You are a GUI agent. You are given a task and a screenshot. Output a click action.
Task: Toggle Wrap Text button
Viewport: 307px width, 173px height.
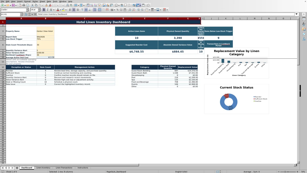[x=95, y=10]
